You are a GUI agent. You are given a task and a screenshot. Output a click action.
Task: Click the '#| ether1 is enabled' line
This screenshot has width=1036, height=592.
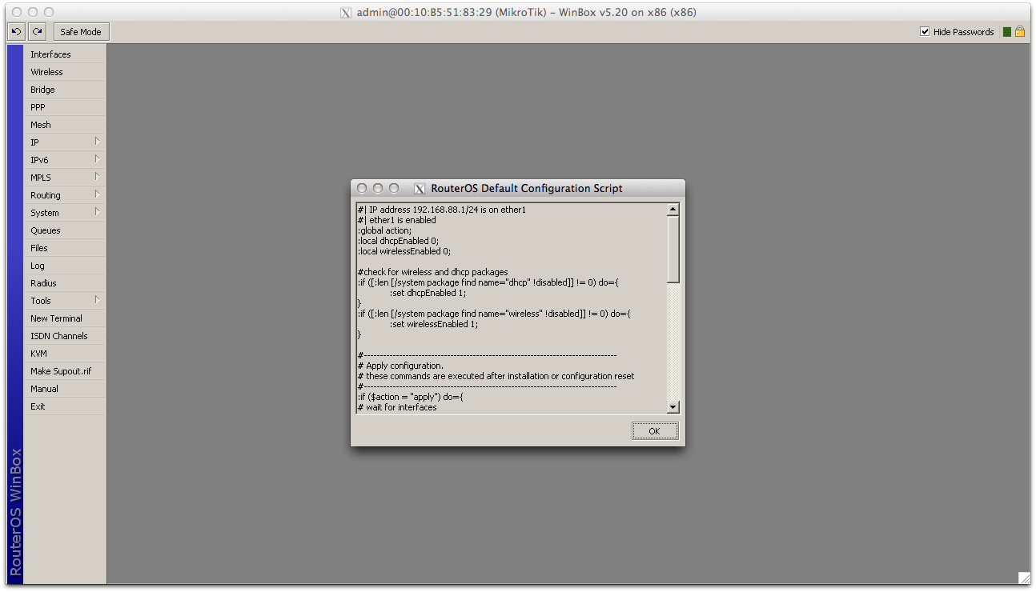(x=396, y=220)
